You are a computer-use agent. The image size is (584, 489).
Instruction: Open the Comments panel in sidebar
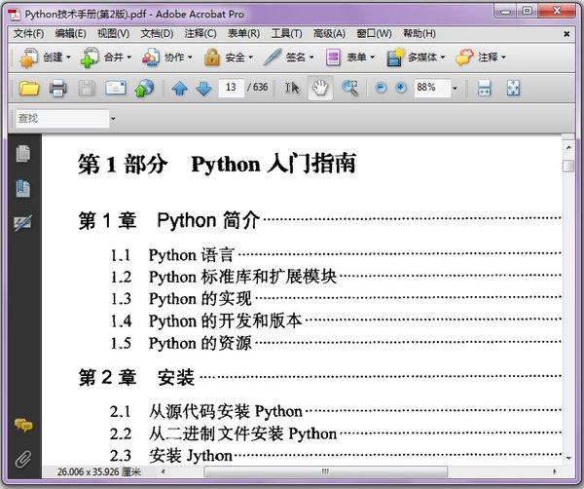click(23, 425)
